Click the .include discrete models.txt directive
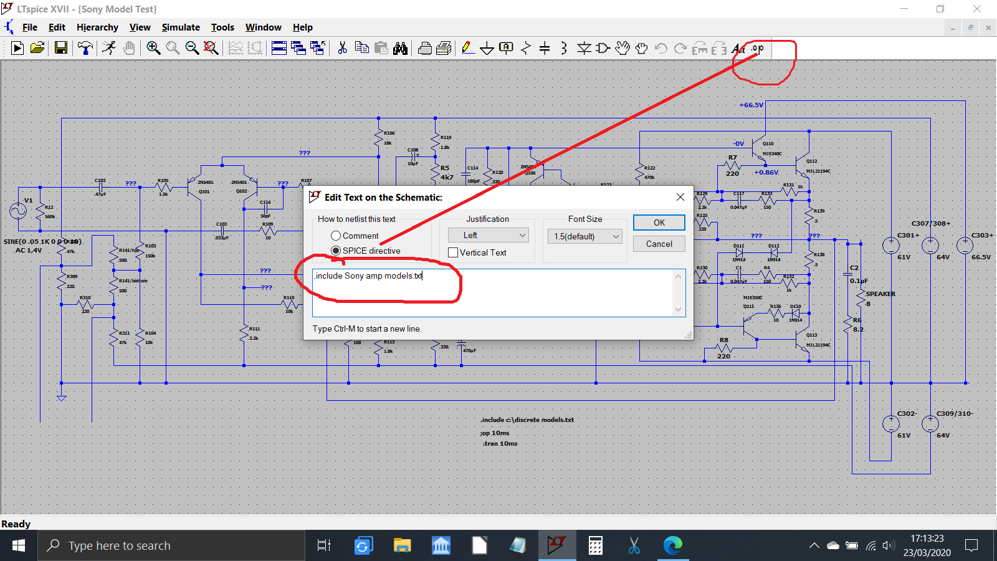The height and width of the screenshot is (561, 997). (x=527, y=420)
